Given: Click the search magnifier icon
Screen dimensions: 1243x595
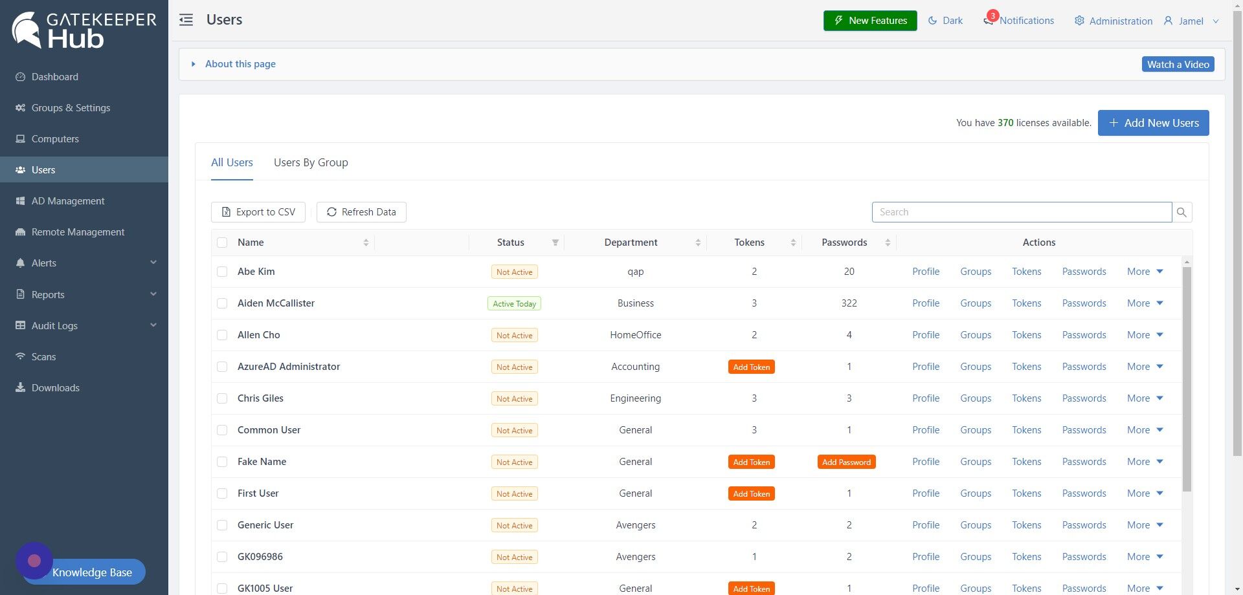Looking at the screenshot, I should tap(1182, 212).
